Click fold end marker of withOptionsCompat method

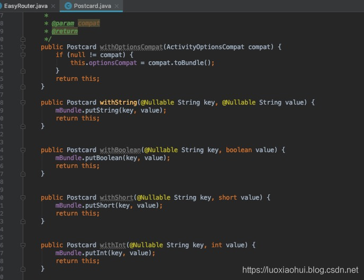(x=23, y=87)
